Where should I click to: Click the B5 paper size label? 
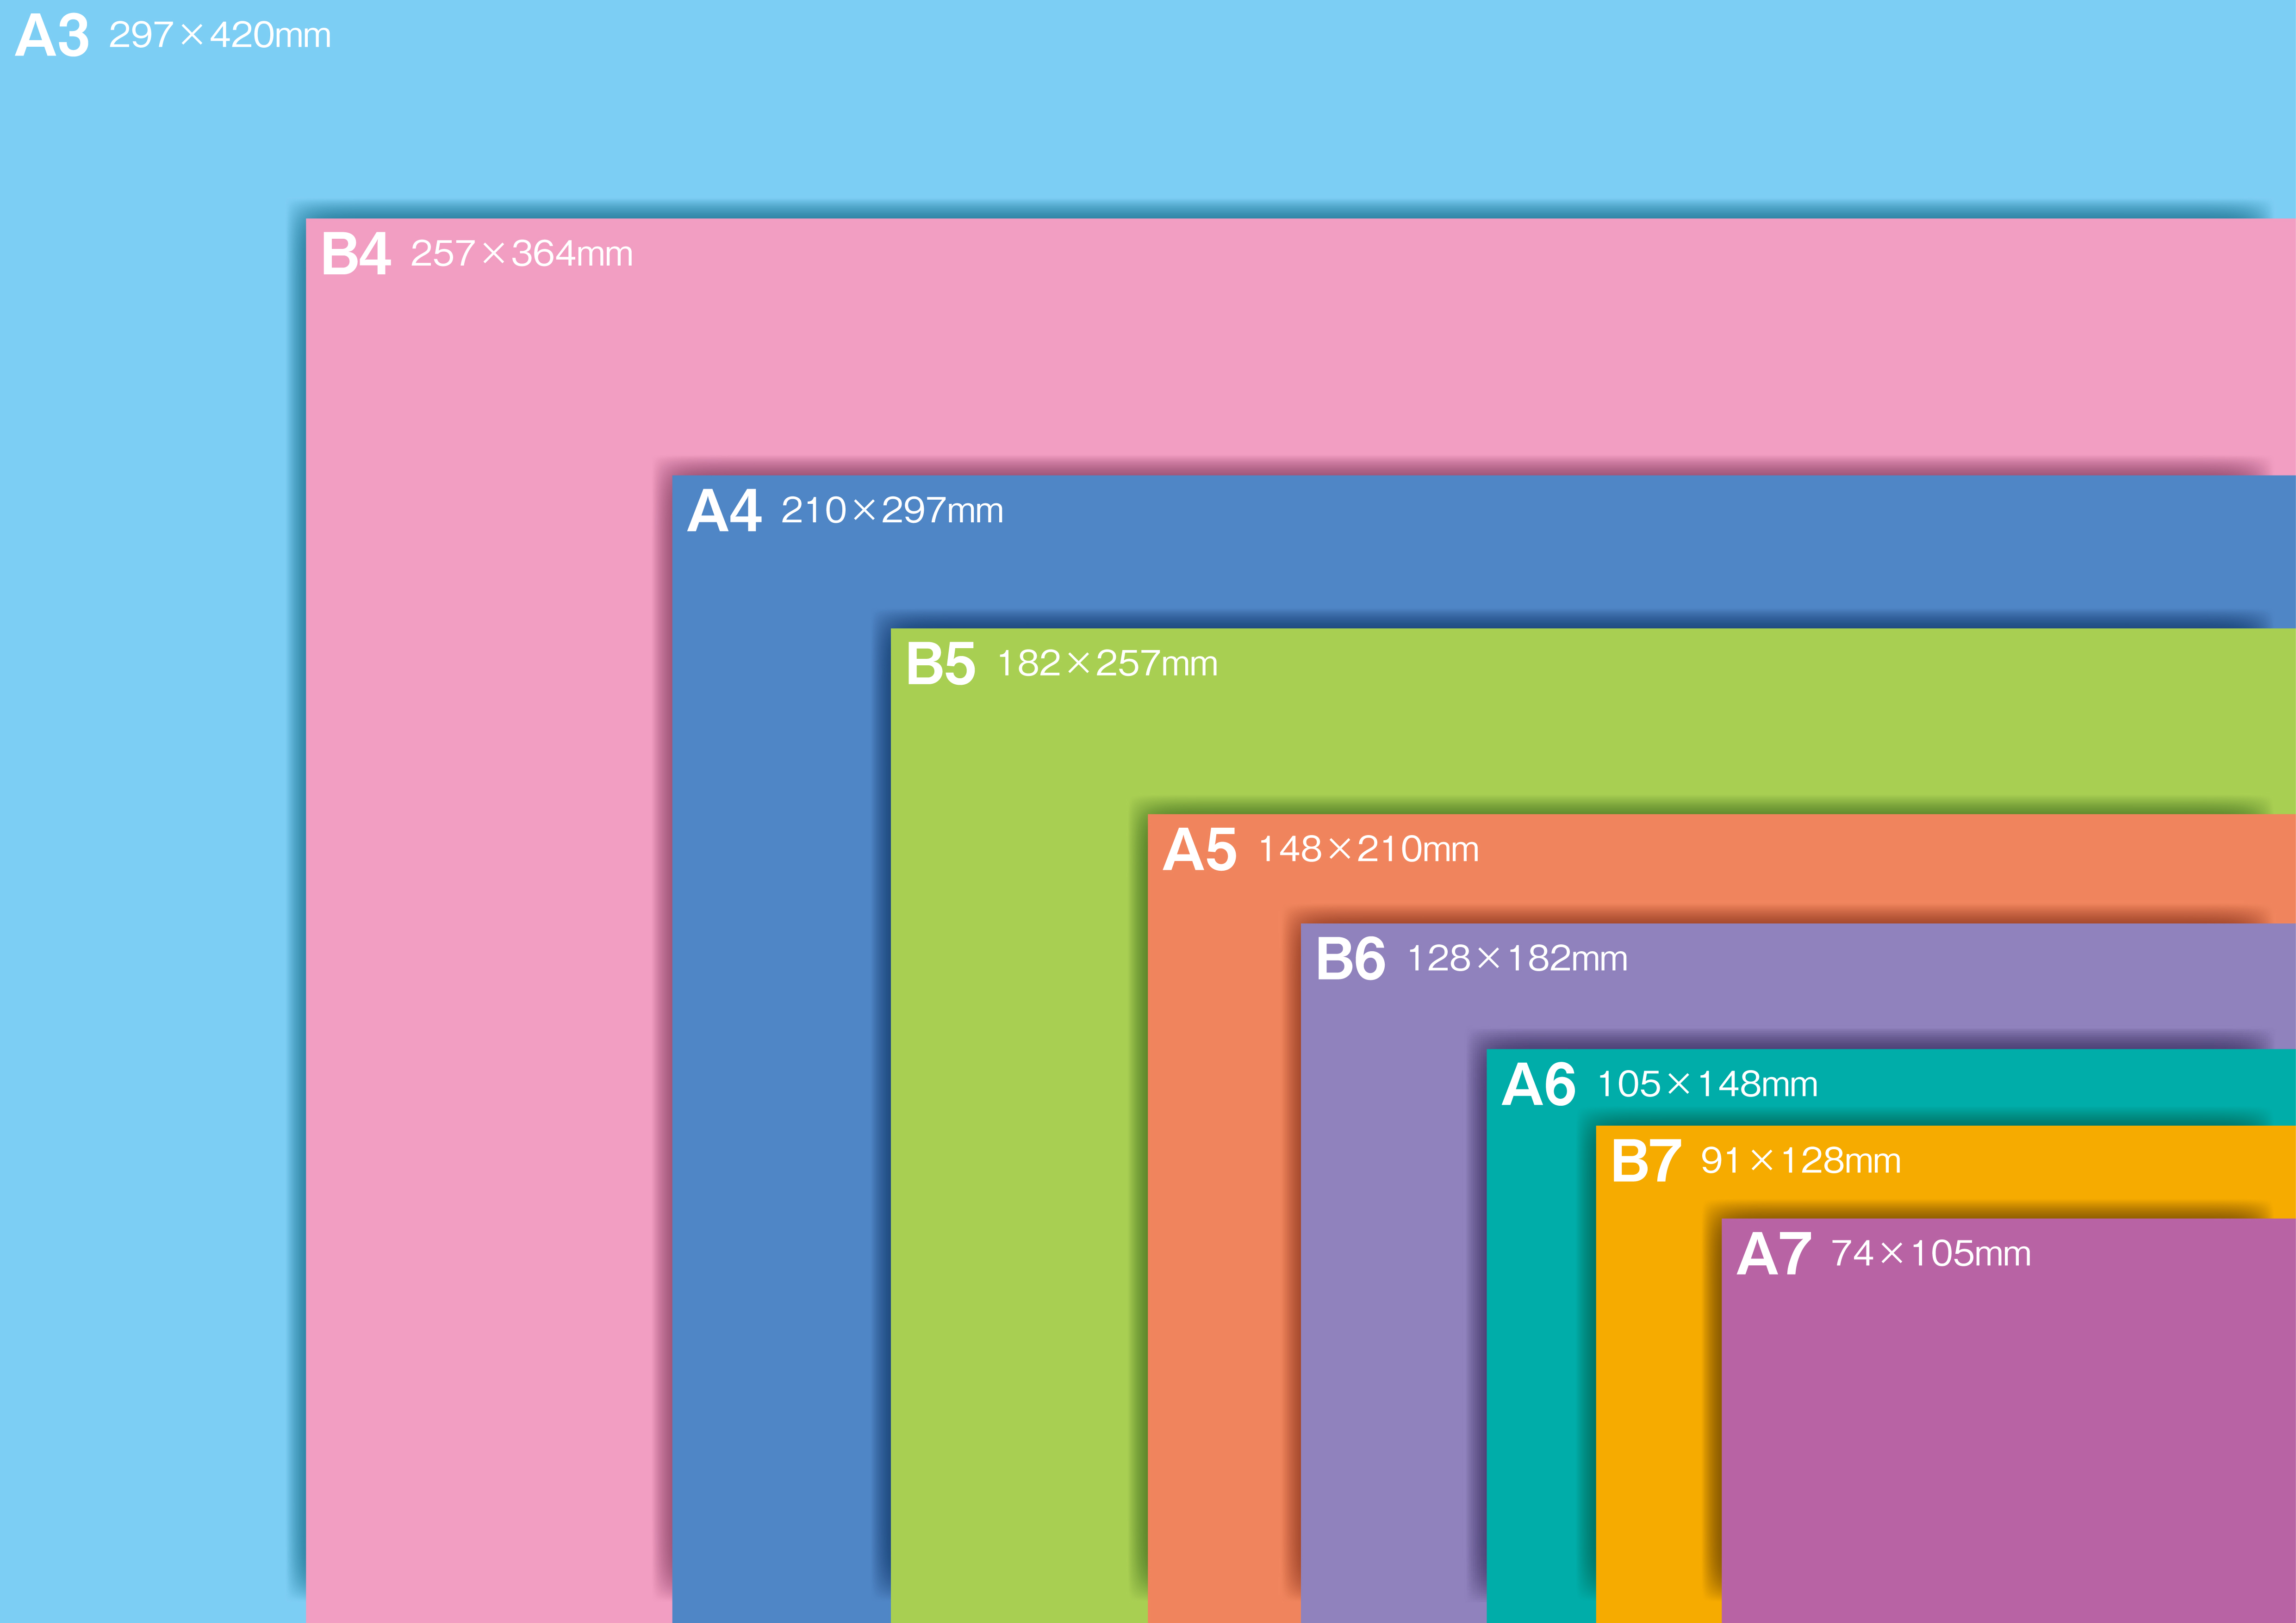[940, 664]
